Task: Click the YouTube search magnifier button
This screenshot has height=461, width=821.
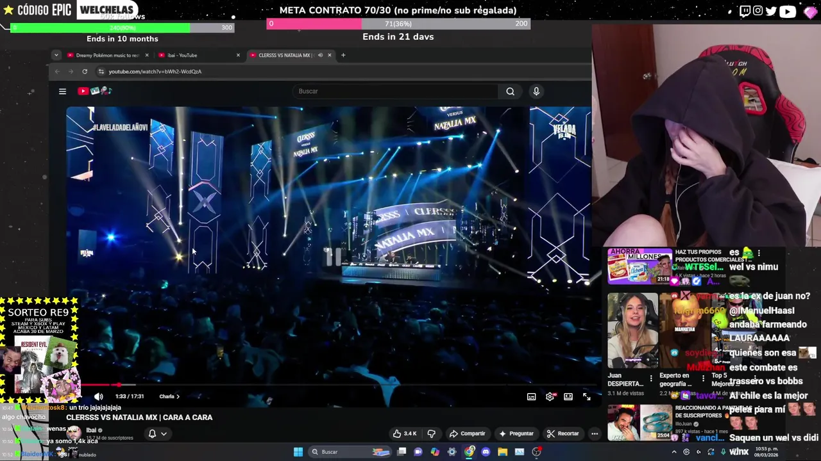Action: pos(510,92)
